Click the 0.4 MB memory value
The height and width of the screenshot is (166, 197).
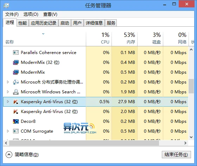coord(128,62)
